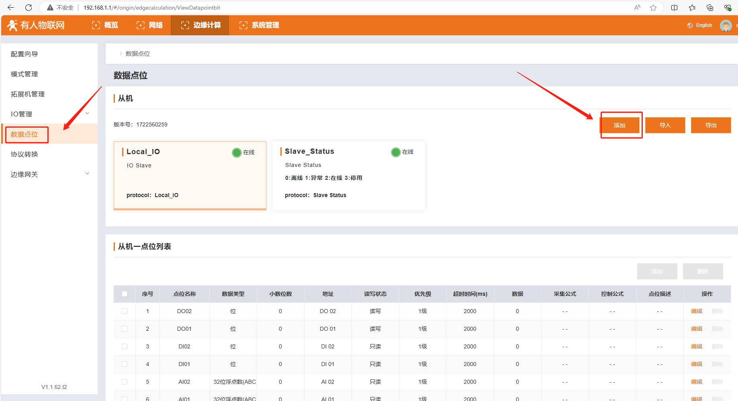Click the orange 导入 button
The height and width of the screenshot is (401, 738).
665,125
